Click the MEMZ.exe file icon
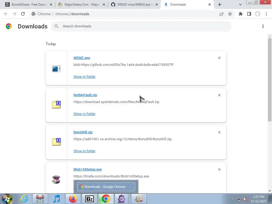 (56, 69)
